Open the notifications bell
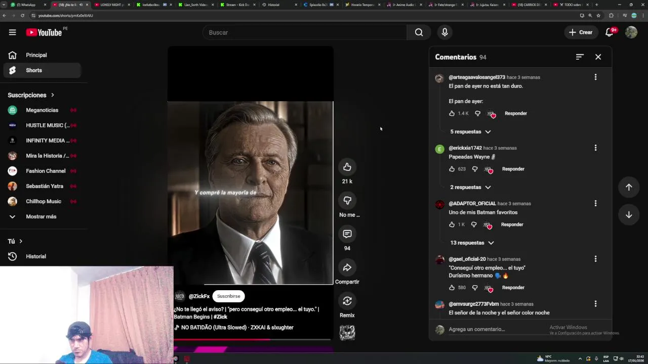 [x=610, y=32]
